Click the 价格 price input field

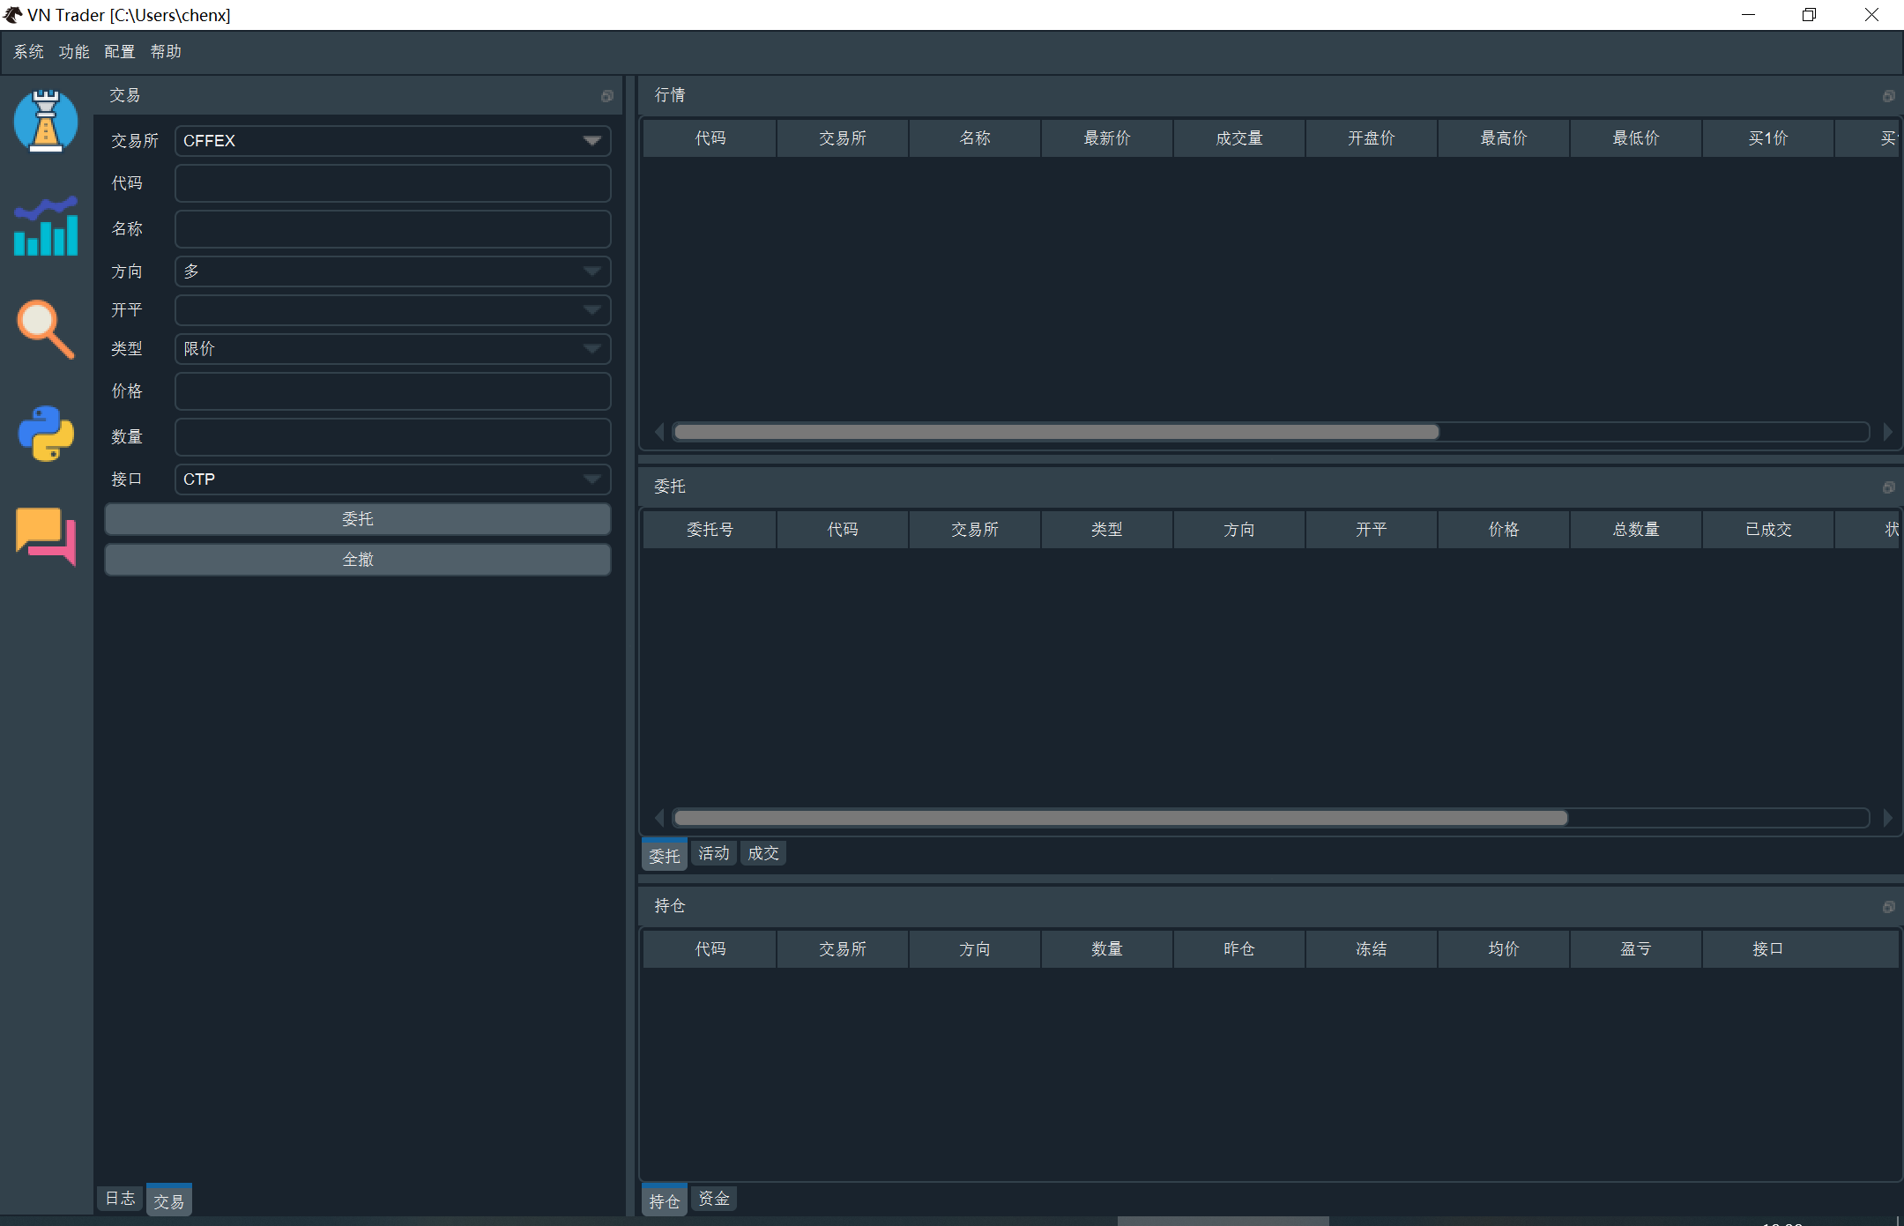[x=392, y=391]
